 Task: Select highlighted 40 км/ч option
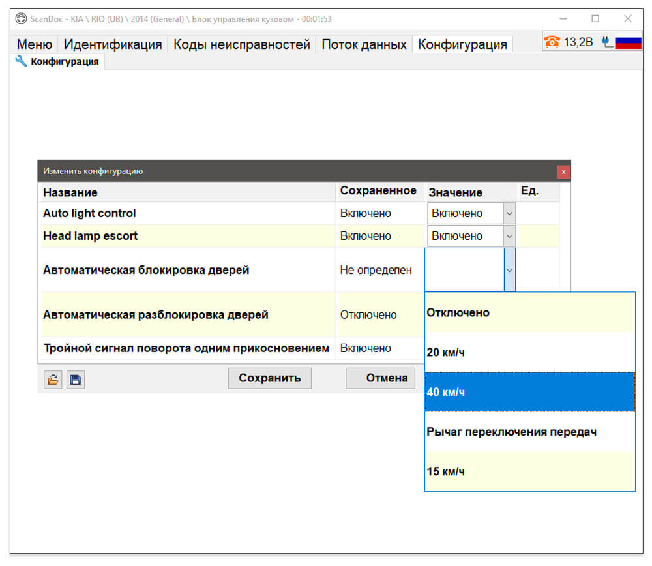529,392
